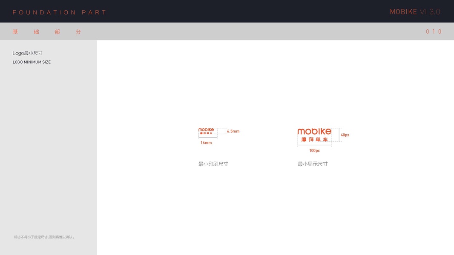Select the small mobike print-size logo
Image resolution: width=454 pixels, height=255 pixels.
click(206, 131)
